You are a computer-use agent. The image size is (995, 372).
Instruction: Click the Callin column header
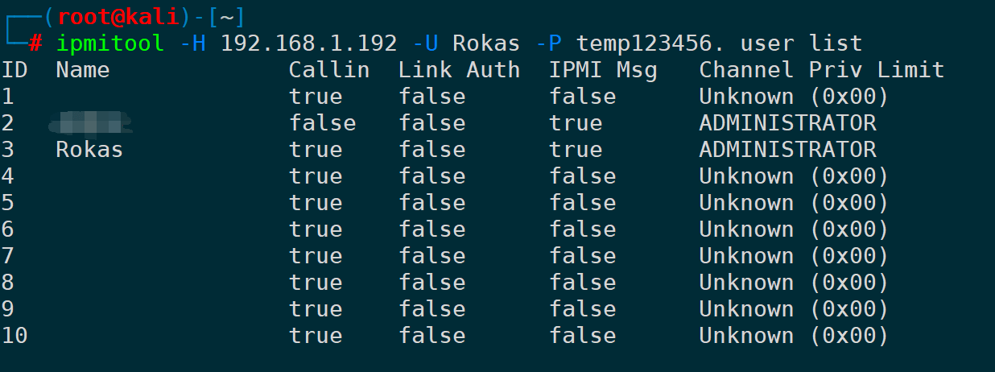tap(329, 70)
